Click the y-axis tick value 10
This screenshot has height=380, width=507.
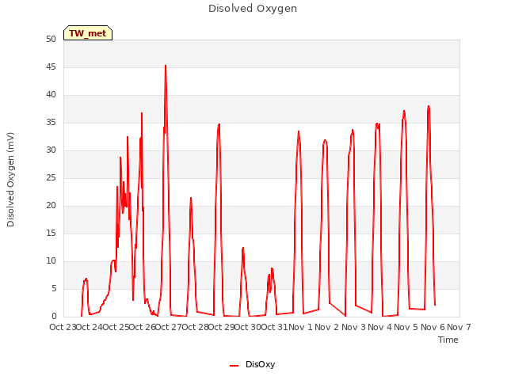[51, 261]
